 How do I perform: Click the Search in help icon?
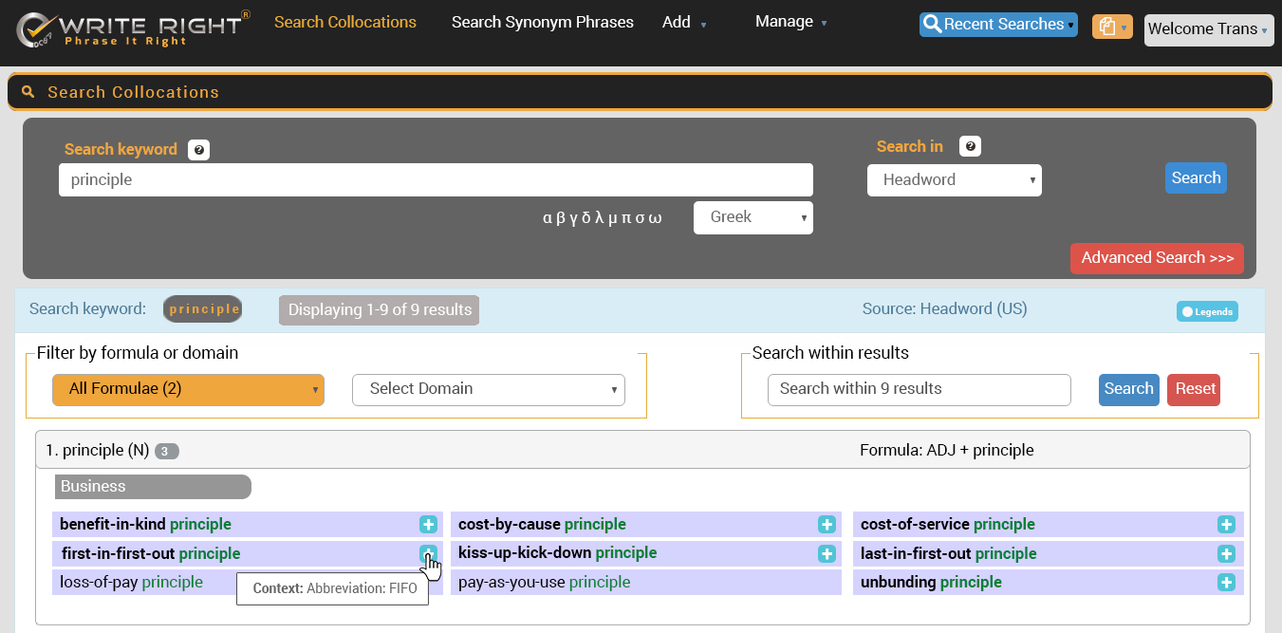coord(970,146)
